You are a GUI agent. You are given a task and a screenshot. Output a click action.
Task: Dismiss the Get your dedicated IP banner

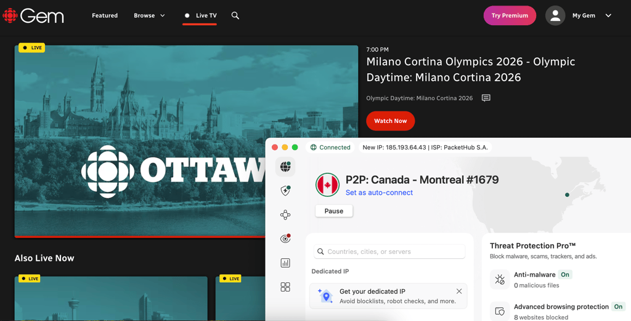coord(459,291)
